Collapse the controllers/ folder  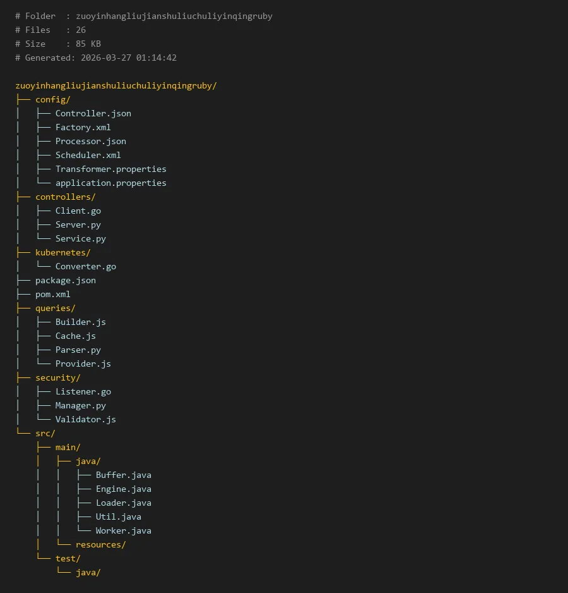coord(65,197)
